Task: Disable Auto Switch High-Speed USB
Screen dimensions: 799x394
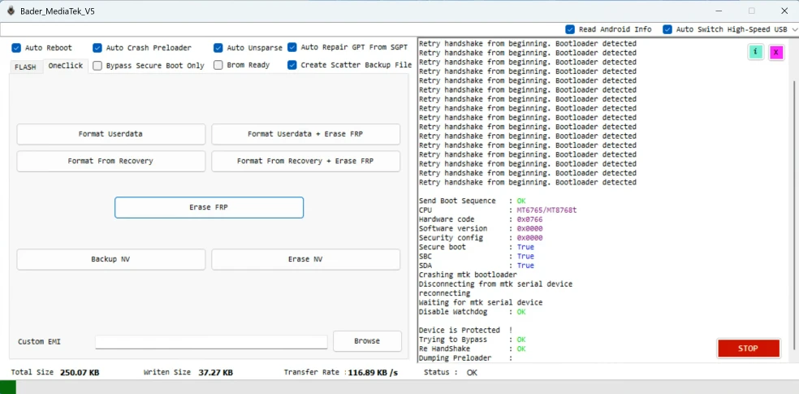Action: point(667,29)
